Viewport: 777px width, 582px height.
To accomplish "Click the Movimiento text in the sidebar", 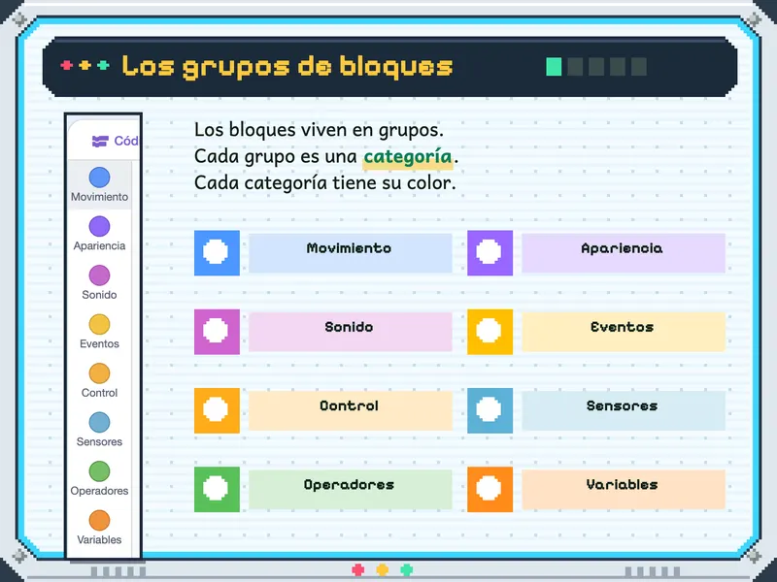I will [99, 197].
